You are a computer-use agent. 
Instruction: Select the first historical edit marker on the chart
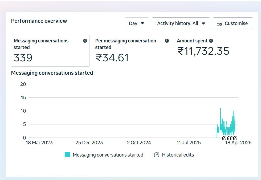tap(224, 138)
